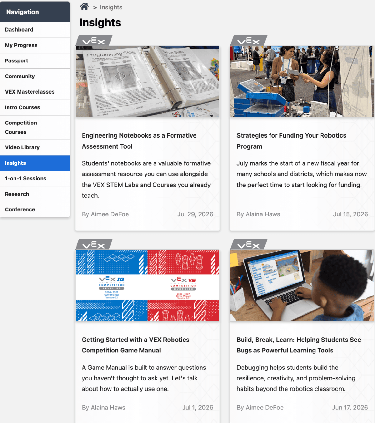This screenshot has width=375, height=423.
Task: Open article Strategies for Funding Your Robotics Program
Action: click(x=291, y=141)
